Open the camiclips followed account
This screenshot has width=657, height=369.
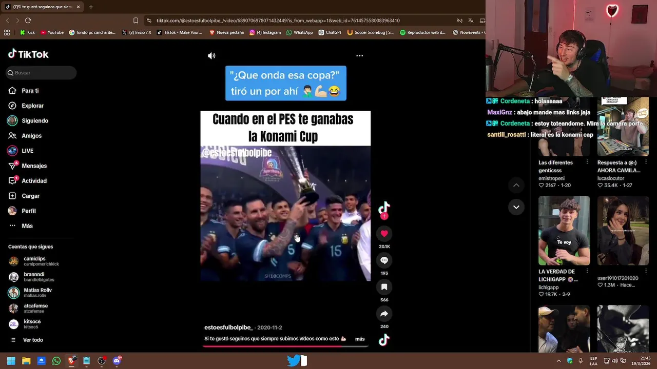point(34,261)
